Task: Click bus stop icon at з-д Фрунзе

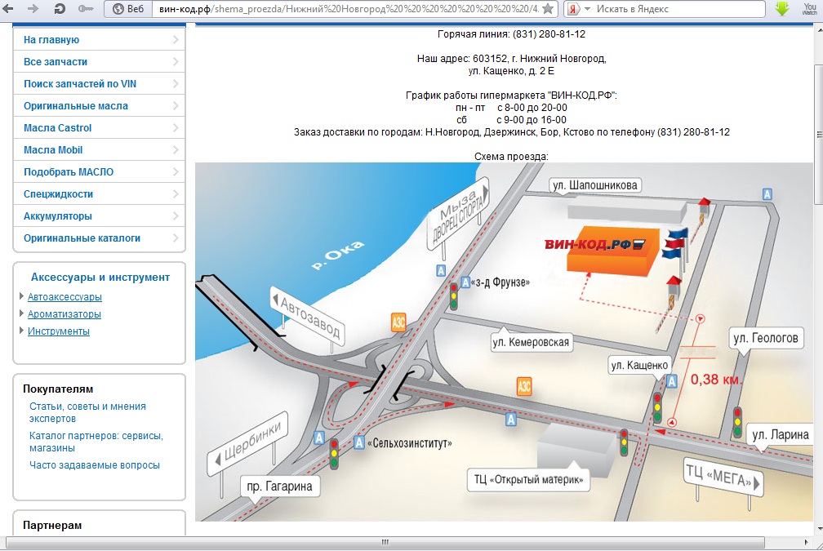Action: click(x=465, y=282)
